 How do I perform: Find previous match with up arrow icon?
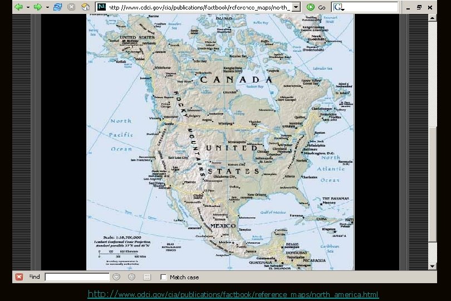(131, 277)
